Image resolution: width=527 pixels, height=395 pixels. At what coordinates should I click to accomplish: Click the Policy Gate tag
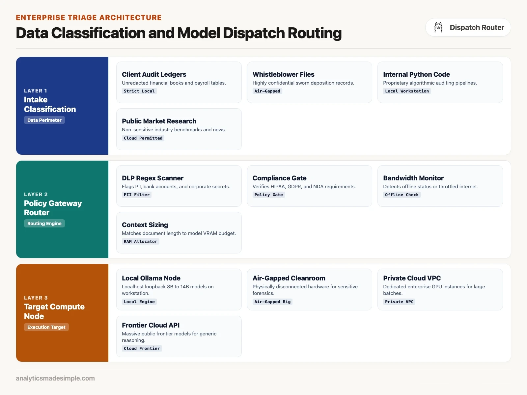(268, 195)
